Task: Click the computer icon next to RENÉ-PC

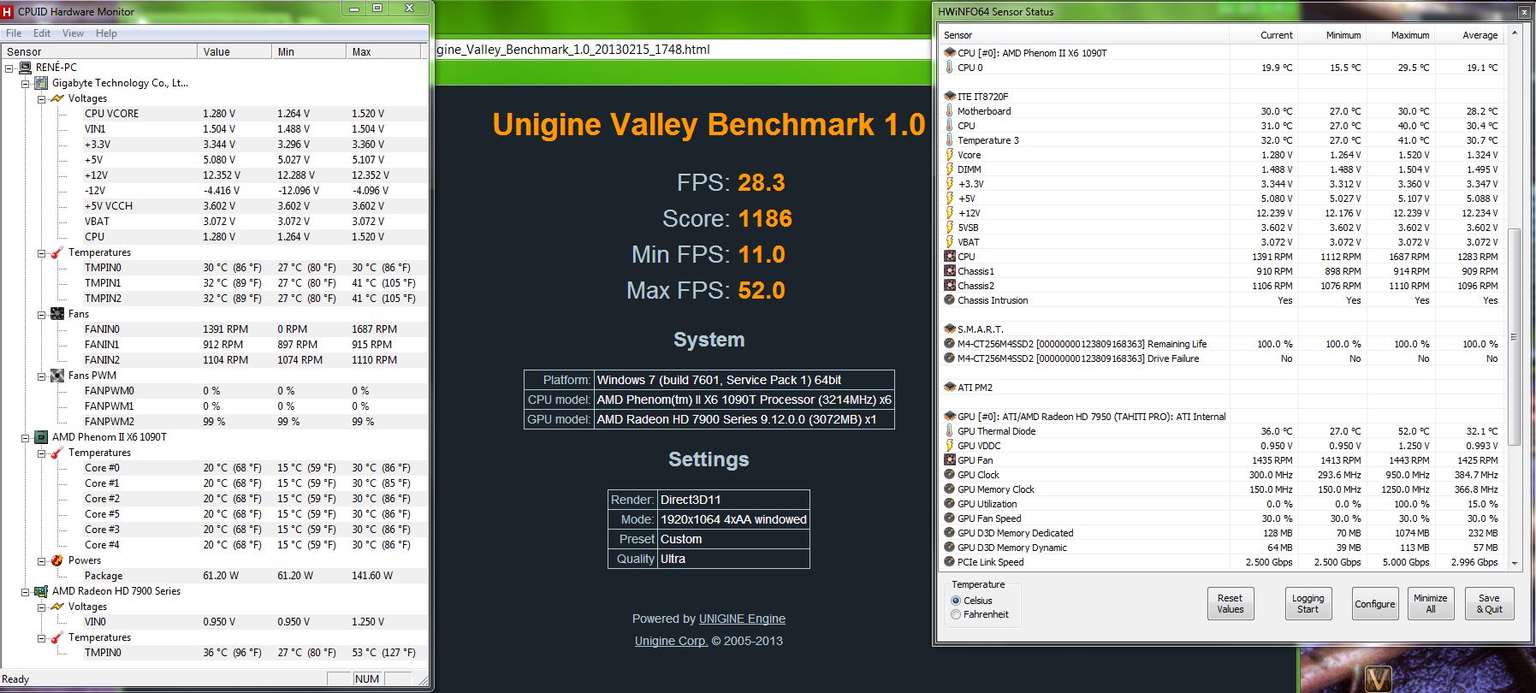Action: (x=25, y=68)
